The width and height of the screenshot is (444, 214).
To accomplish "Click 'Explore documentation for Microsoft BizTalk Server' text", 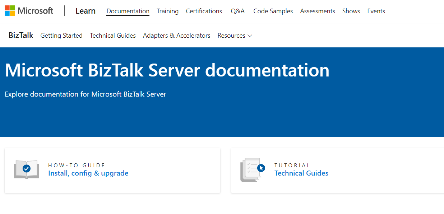I will coord(85,94).
